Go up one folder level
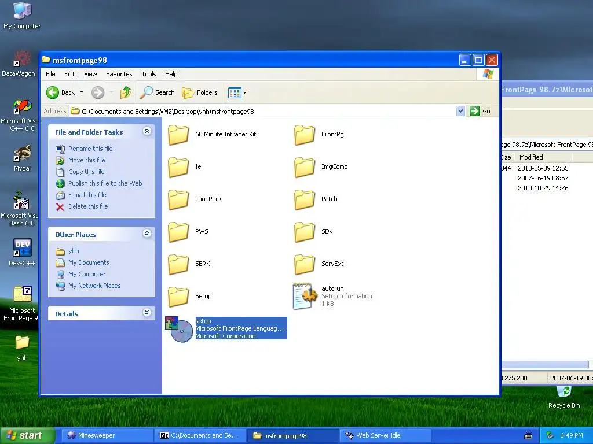This screenshot has width=593, height=444. [x=126, y=92]
